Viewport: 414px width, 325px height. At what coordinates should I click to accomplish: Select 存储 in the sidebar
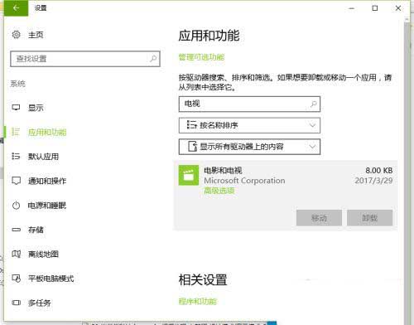click(36, 230)
